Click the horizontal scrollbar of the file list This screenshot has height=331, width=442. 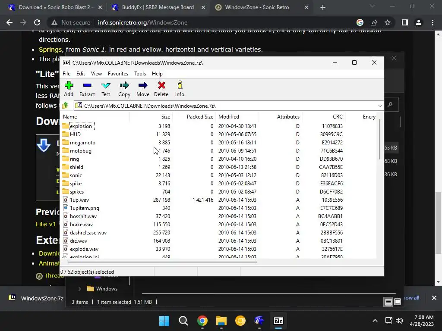click(162, 262)
